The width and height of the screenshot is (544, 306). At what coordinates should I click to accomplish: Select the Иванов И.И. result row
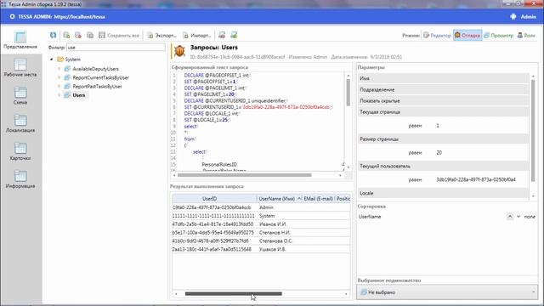pyautogui.click(x=261, y=224)
